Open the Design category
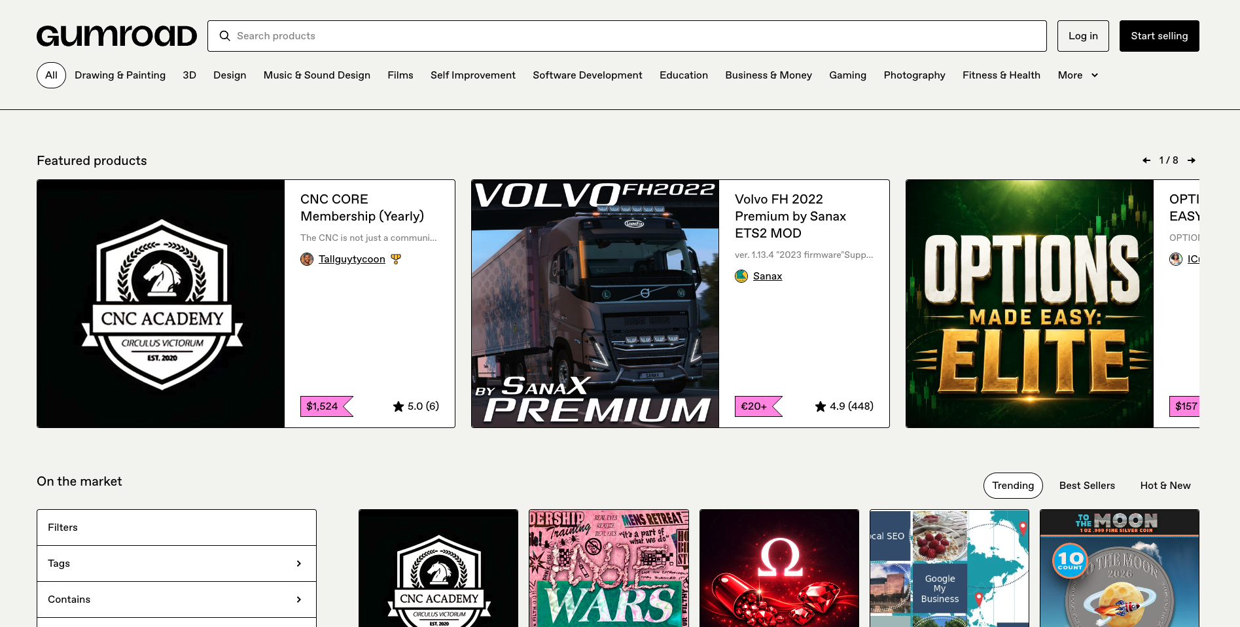 click(x=230, y=75)
